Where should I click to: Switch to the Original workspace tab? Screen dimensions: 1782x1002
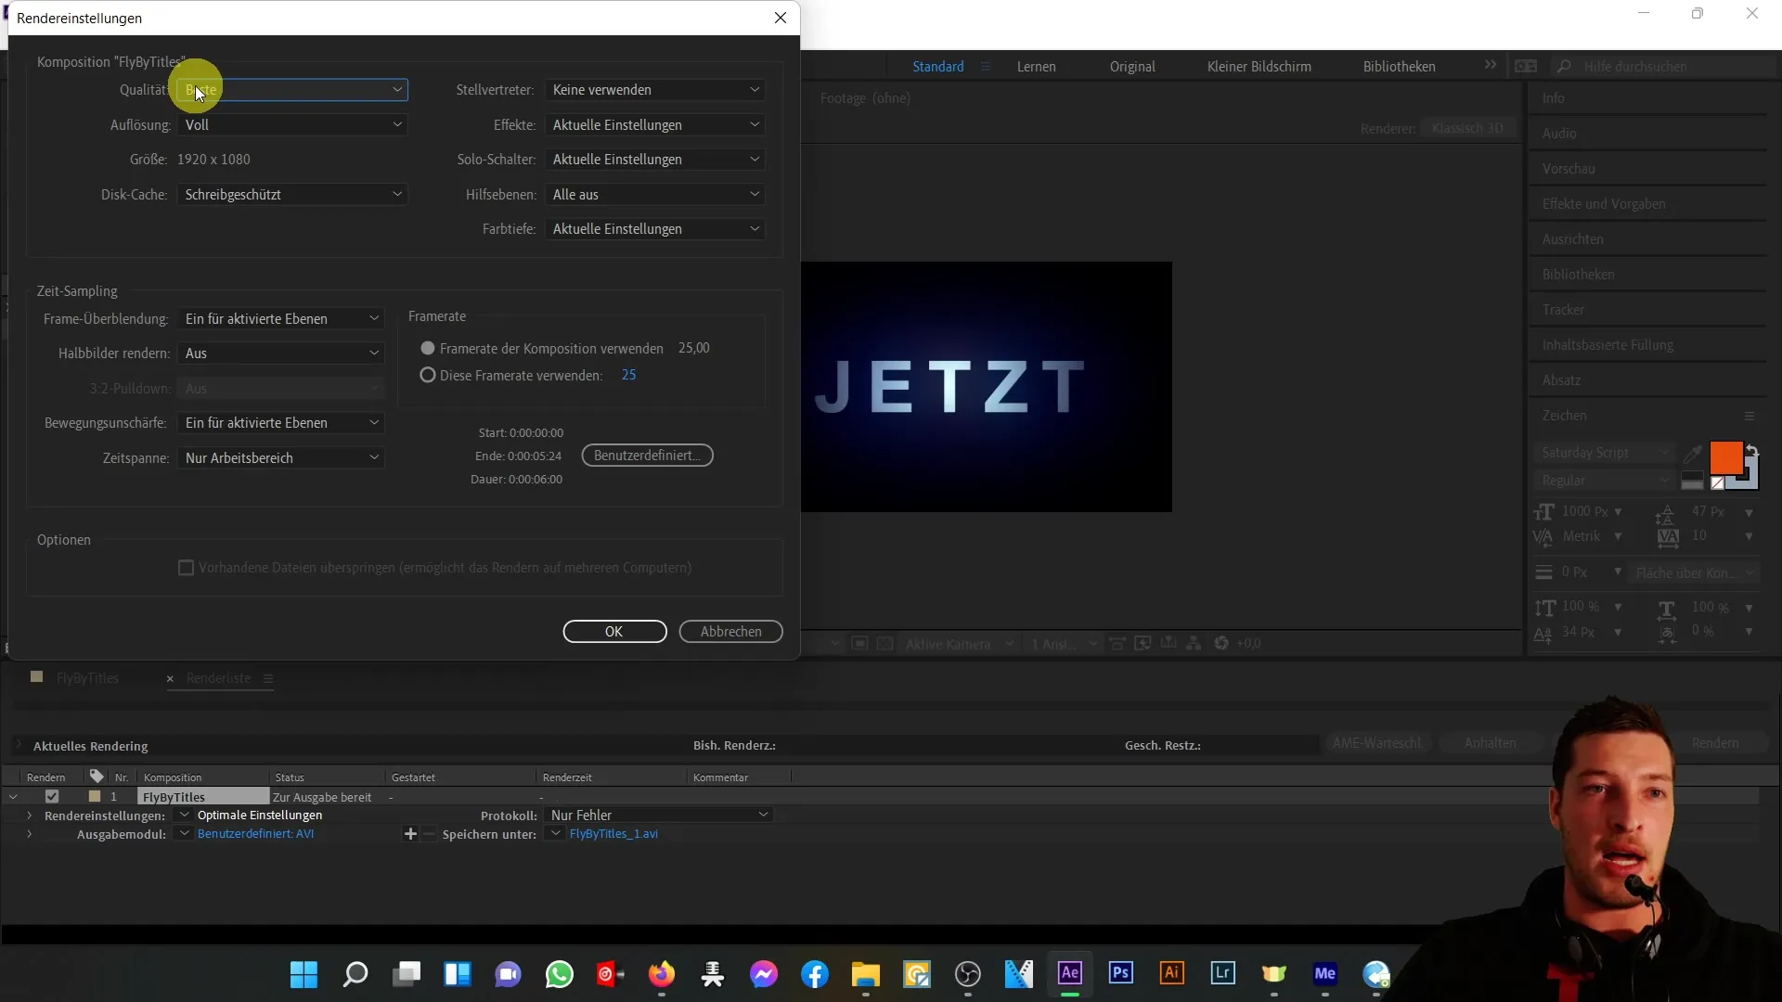1132,67
